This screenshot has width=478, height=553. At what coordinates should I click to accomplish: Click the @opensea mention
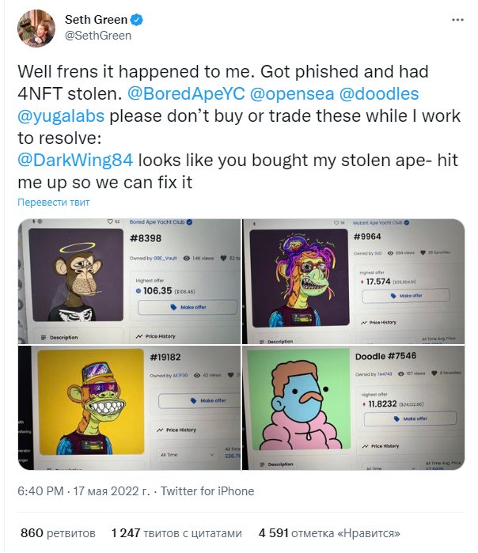[x=292, y=94]
